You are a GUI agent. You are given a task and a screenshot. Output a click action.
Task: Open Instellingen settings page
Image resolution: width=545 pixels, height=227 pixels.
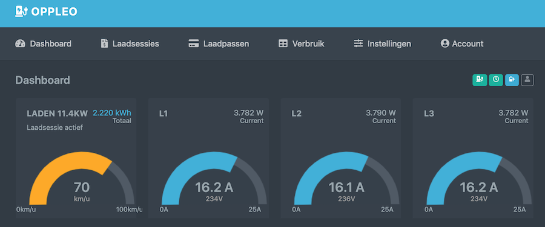coord(382,43)
